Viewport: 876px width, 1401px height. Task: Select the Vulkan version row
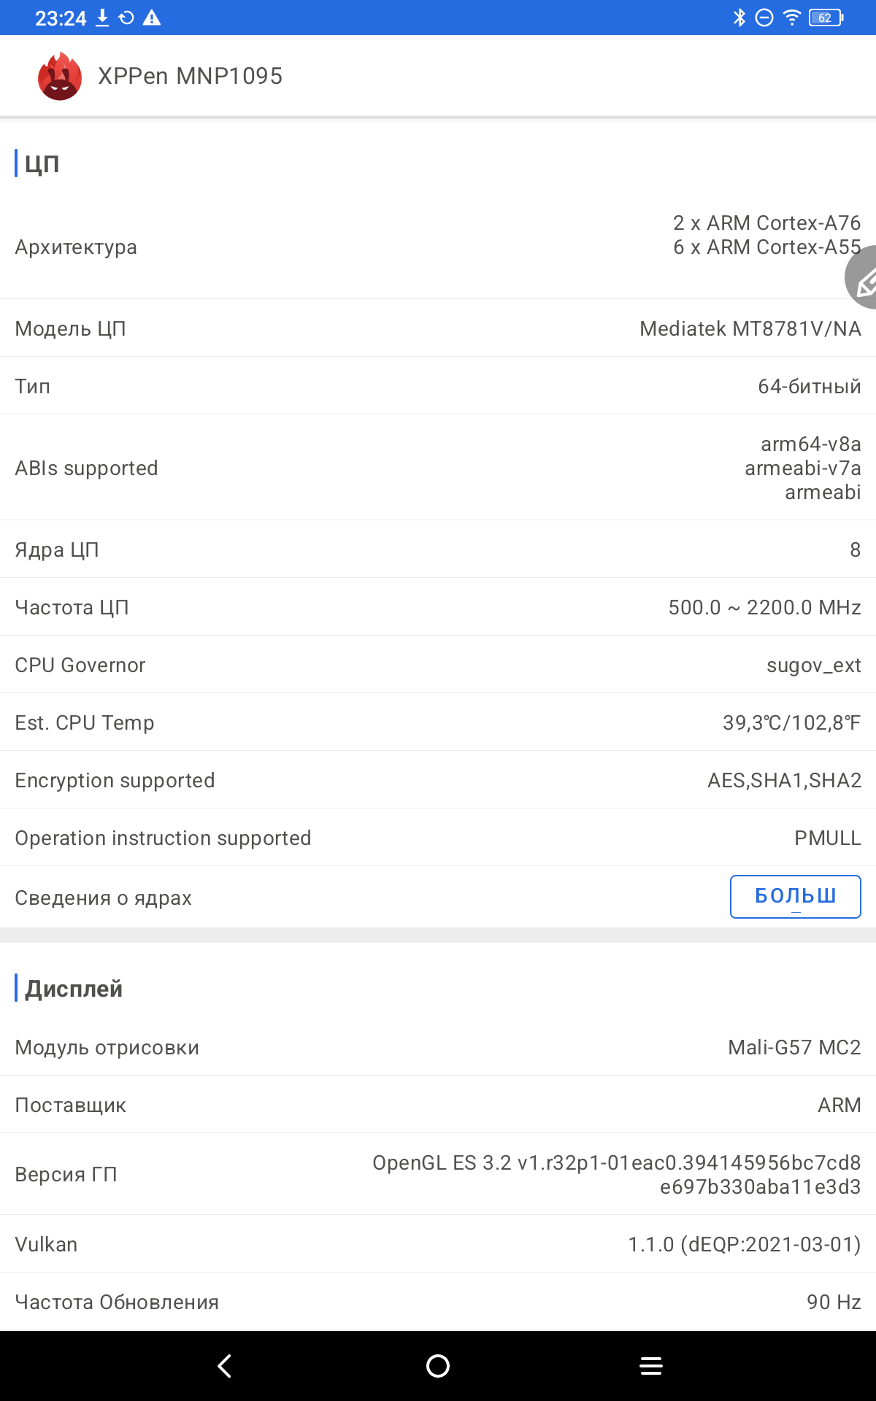[x=438, y=1244]
